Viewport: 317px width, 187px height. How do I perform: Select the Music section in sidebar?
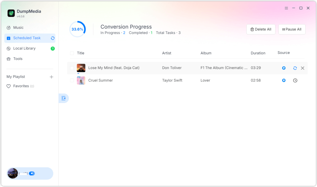click(18, 28)
